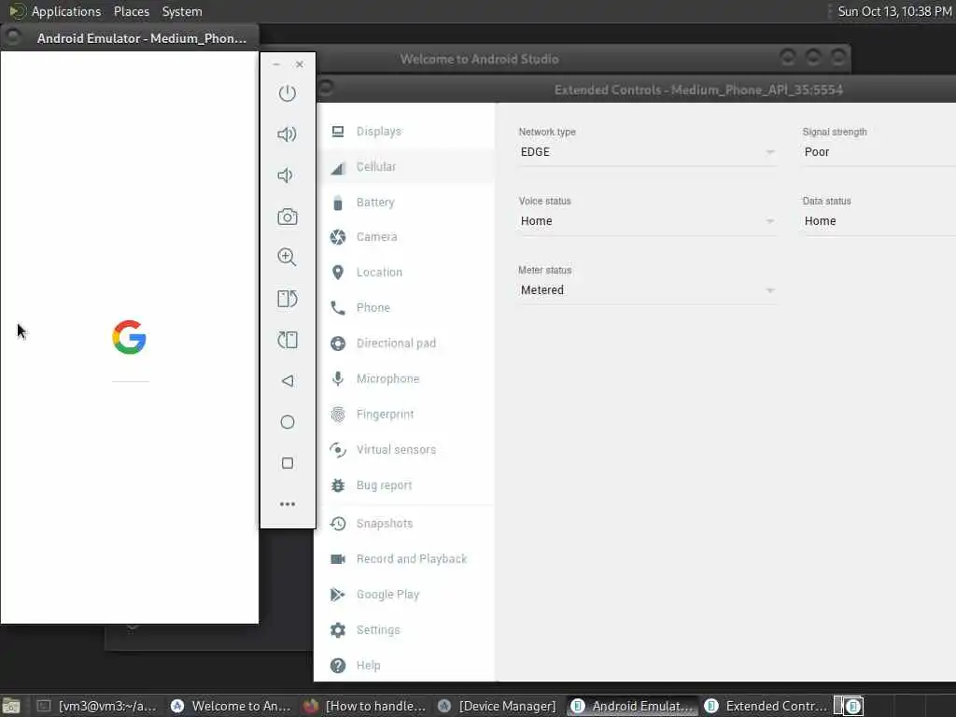Minimize the emulator toolbar with dash button
This screenshot has width=956, height=717.
click(276, 64)
